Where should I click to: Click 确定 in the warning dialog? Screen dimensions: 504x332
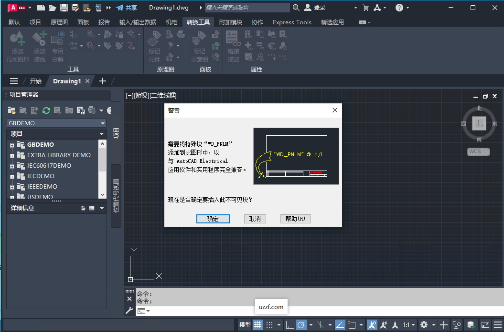point(213,219)
